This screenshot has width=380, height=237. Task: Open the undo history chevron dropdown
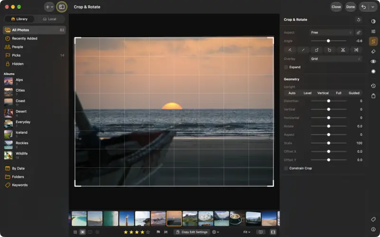(x=373, y=7)
